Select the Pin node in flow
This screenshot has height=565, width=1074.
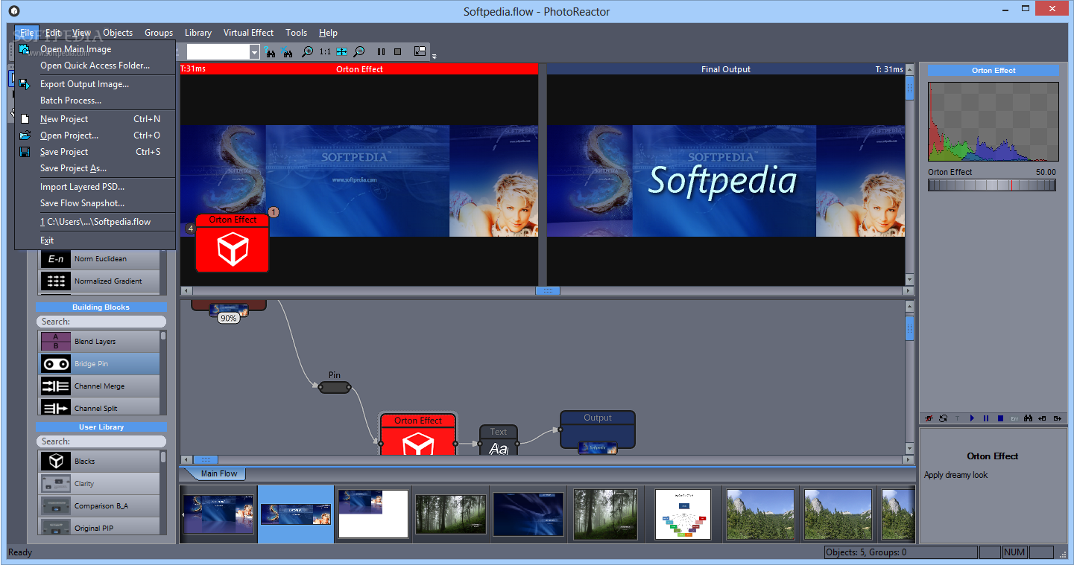click(x=335, y=387)
